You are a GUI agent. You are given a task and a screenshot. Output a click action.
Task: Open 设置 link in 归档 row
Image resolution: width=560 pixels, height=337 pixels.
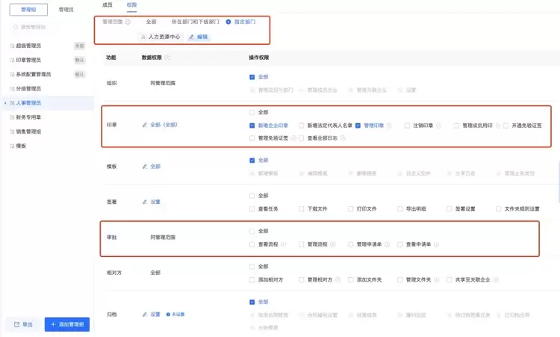155,315
